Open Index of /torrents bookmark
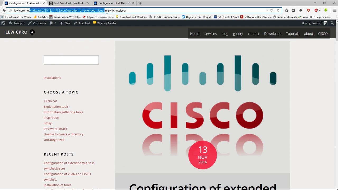Viewport: 338px width, 190px height. coord(285,17)
